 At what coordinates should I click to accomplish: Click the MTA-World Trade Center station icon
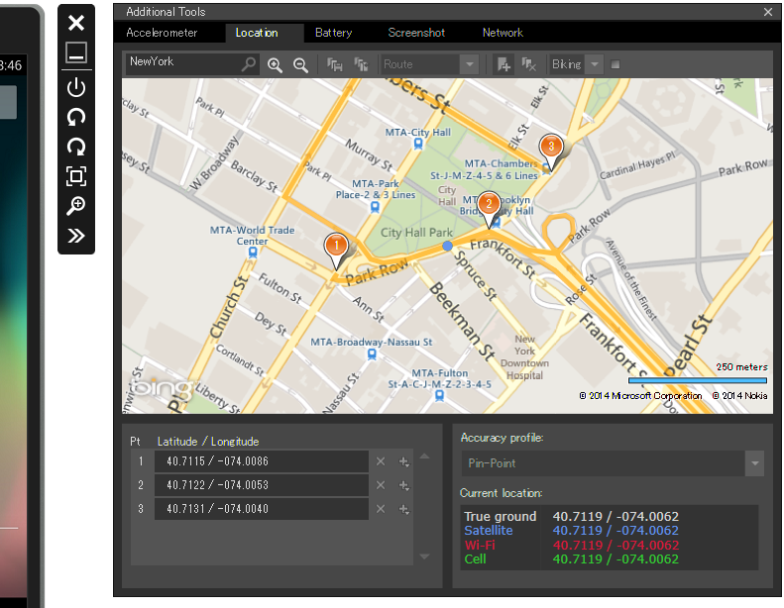click(253, 253)
